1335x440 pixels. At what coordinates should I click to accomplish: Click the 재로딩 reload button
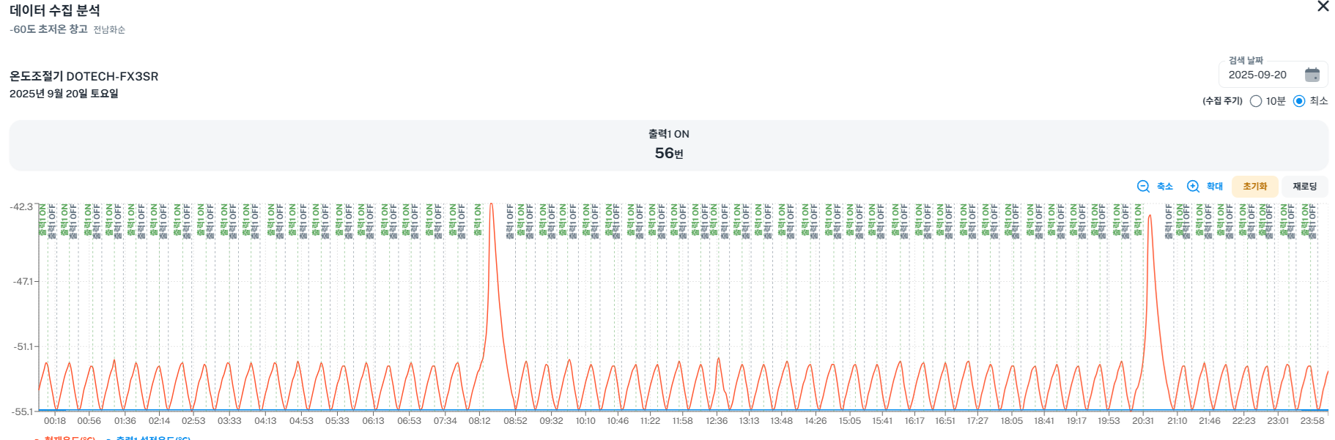point(1304,187)
